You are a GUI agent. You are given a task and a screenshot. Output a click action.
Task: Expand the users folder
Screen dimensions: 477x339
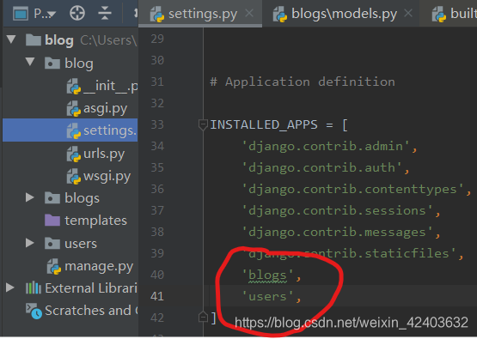pos(30,243)
